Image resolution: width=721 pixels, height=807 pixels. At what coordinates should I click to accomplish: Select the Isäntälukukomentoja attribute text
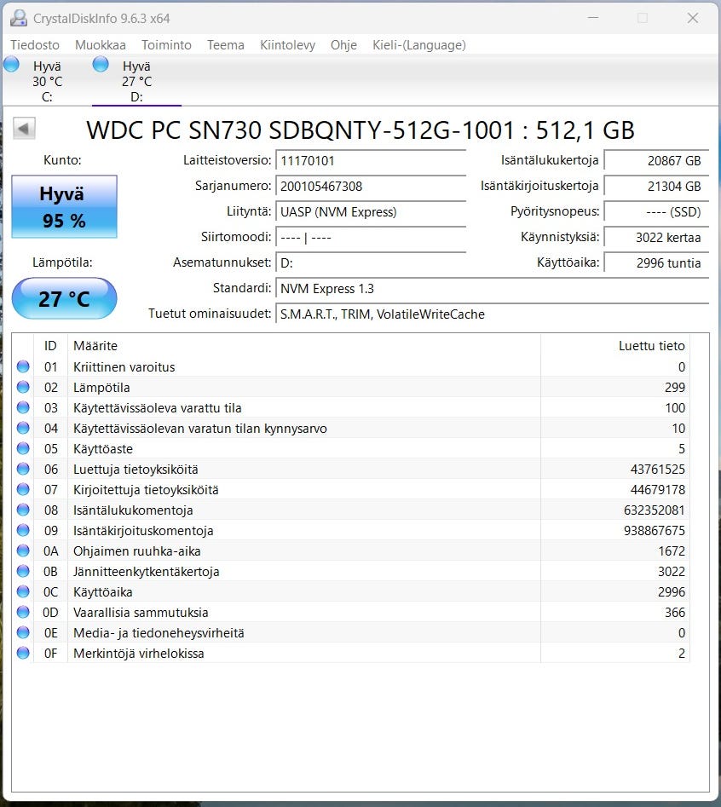pyautogui.click(x=133, y=510)
